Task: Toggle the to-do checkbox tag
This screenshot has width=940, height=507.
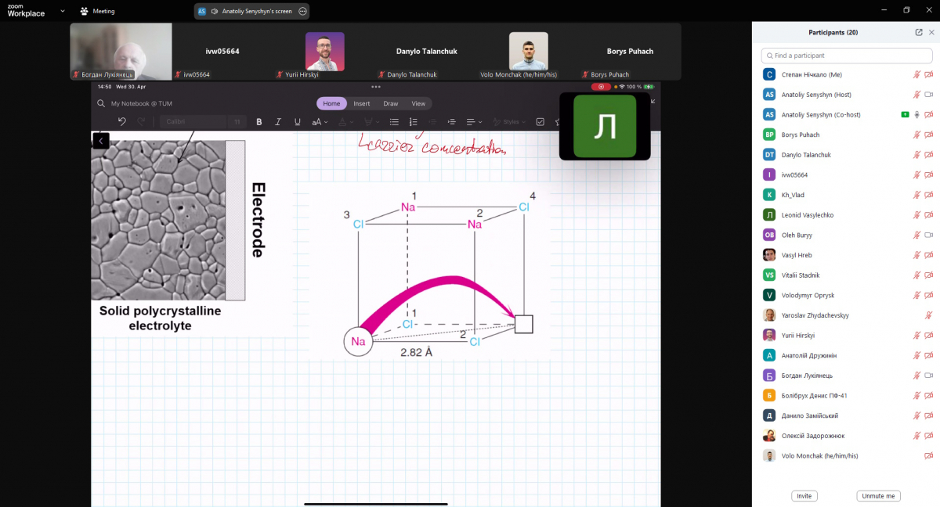Action: pos(540,122)
